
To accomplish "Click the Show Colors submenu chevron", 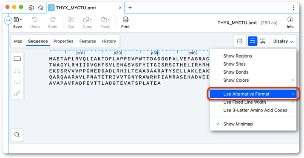I will click(293, 80).
